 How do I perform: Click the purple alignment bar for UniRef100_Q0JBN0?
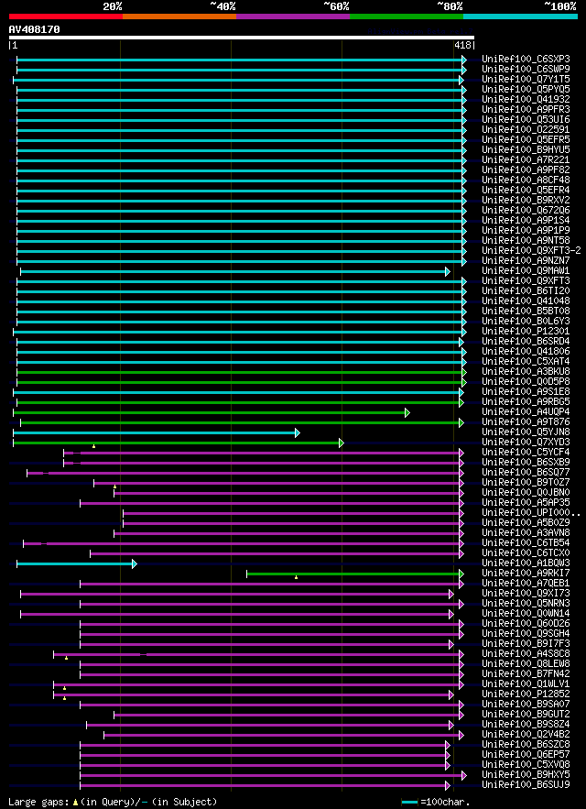tap(288, 493)
